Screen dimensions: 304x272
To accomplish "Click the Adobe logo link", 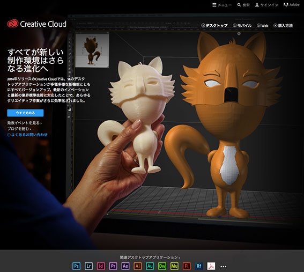I will click(292, 5).
